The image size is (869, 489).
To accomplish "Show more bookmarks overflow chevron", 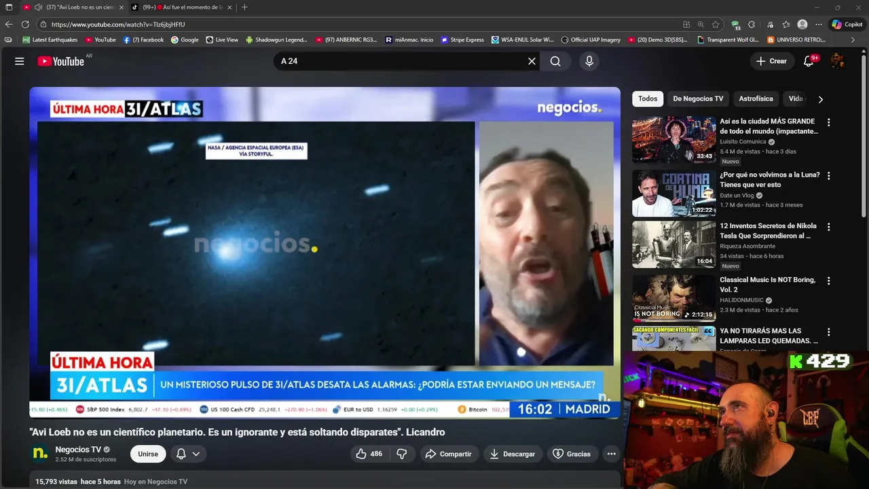I will click(x=853, y=40).
